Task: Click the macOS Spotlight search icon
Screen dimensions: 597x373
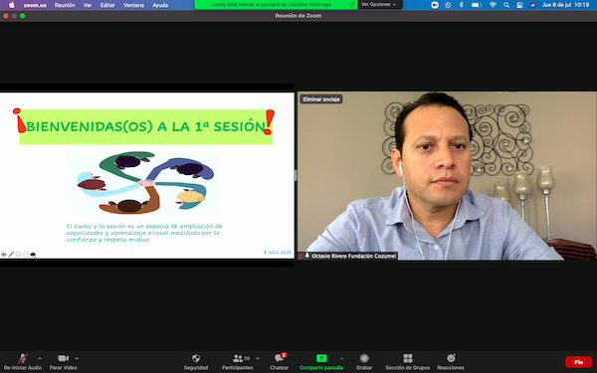Action: [506, 5]
